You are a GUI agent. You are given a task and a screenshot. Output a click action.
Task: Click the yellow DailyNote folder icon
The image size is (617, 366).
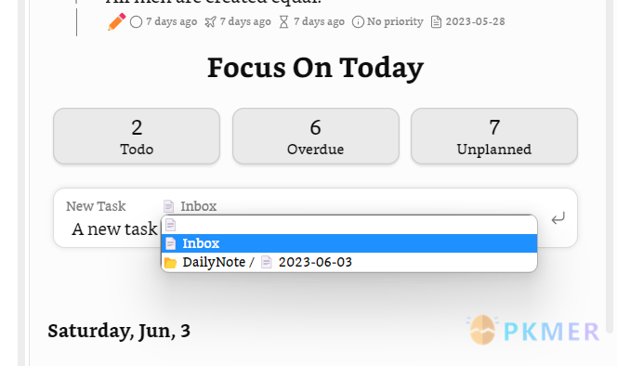(x=170, y=263)
